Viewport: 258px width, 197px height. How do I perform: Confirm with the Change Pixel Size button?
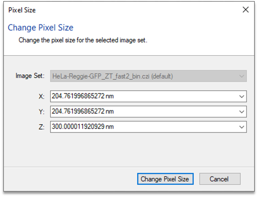click(165, 179)
